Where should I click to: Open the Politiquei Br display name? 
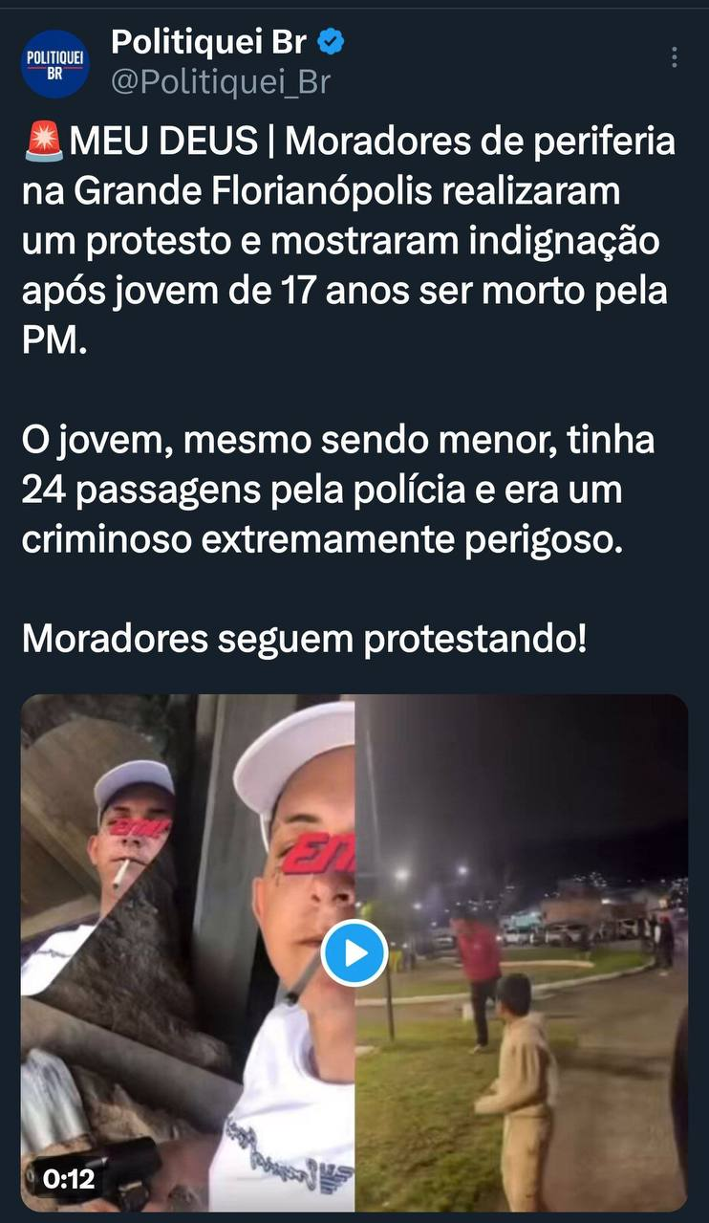pyautogui.click(x=209, y=43)
